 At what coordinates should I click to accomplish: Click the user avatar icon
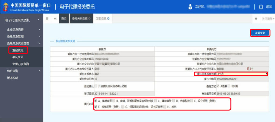point(190,7)
